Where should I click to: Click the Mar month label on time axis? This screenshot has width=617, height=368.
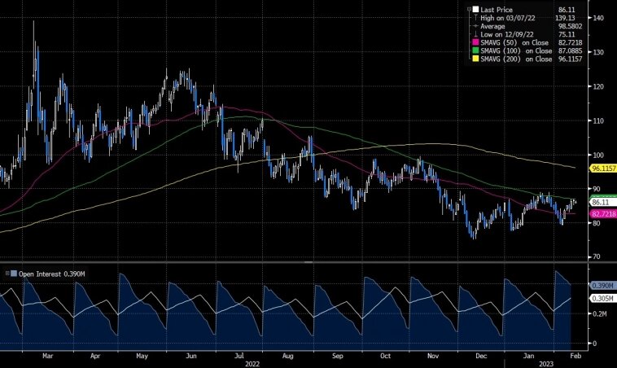[x=47, y=356]
